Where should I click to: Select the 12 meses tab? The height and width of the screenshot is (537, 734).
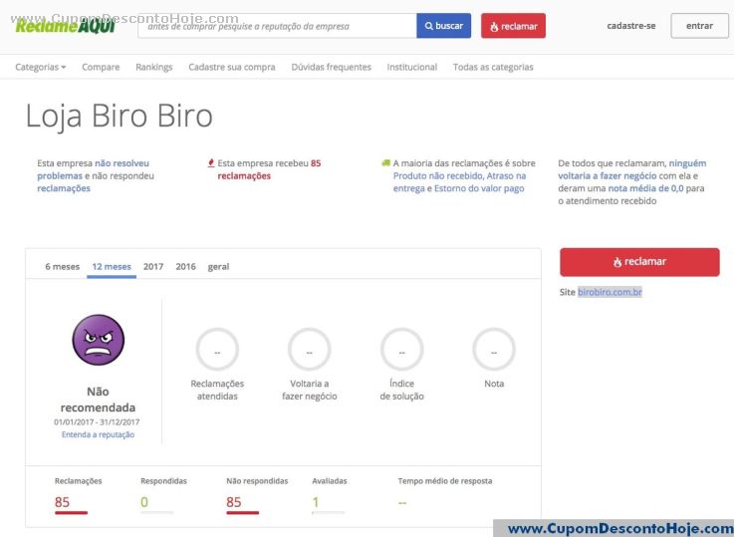(x=112, y=266)
